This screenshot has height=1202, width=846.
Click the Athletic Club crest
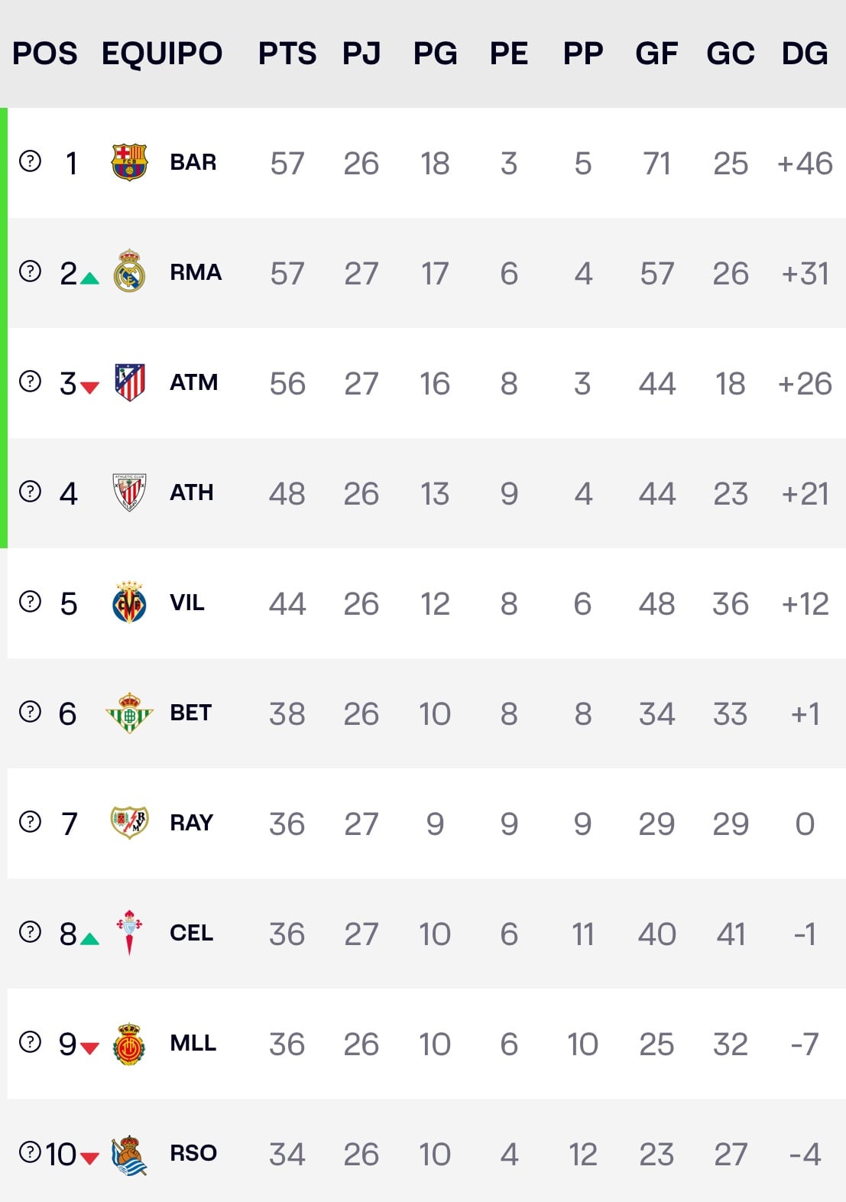click(129, 492)
